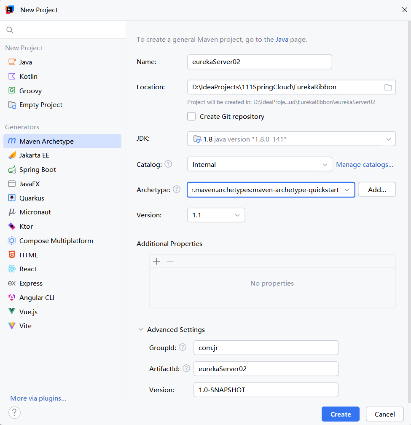Select the Maven Archetype generator
The width and height of the screenshot is (411, 425).
(62, 141)
